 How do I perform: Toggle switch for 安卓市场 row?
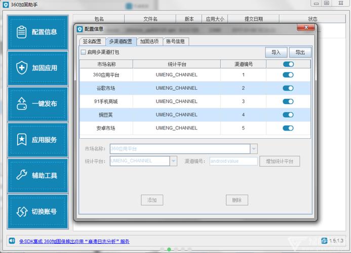288,128
